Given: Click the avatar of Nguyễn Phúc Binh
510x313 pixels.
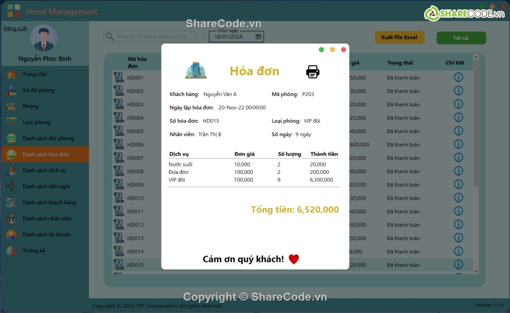Looking at the screenshot, I should 44,38.
